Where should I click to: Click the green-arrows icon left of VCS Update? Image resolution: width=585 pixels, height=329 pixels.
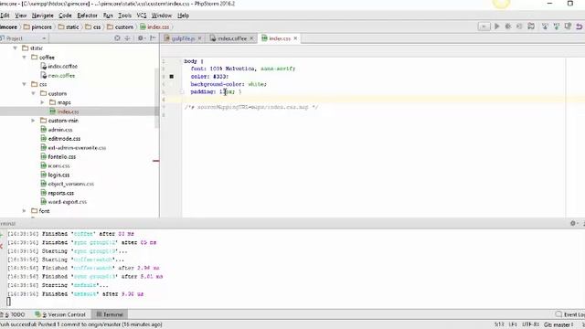(531, 27)
